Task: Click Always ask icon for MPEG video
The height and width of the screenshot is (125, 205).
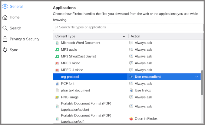Action: pos(131,63)
